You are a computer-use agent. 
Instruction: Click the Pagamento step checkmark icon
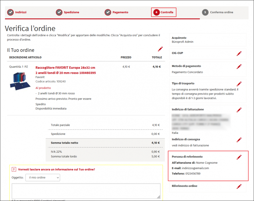click(108, 12)
